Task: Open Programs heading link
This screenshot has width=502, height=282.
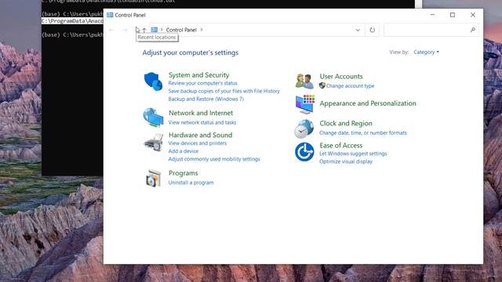Action: pyautogui.click(x=183, y=173)
